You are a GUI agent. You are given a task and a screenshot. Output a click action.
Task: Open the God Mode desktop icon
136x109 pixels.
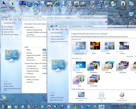(x=131, y=15)
